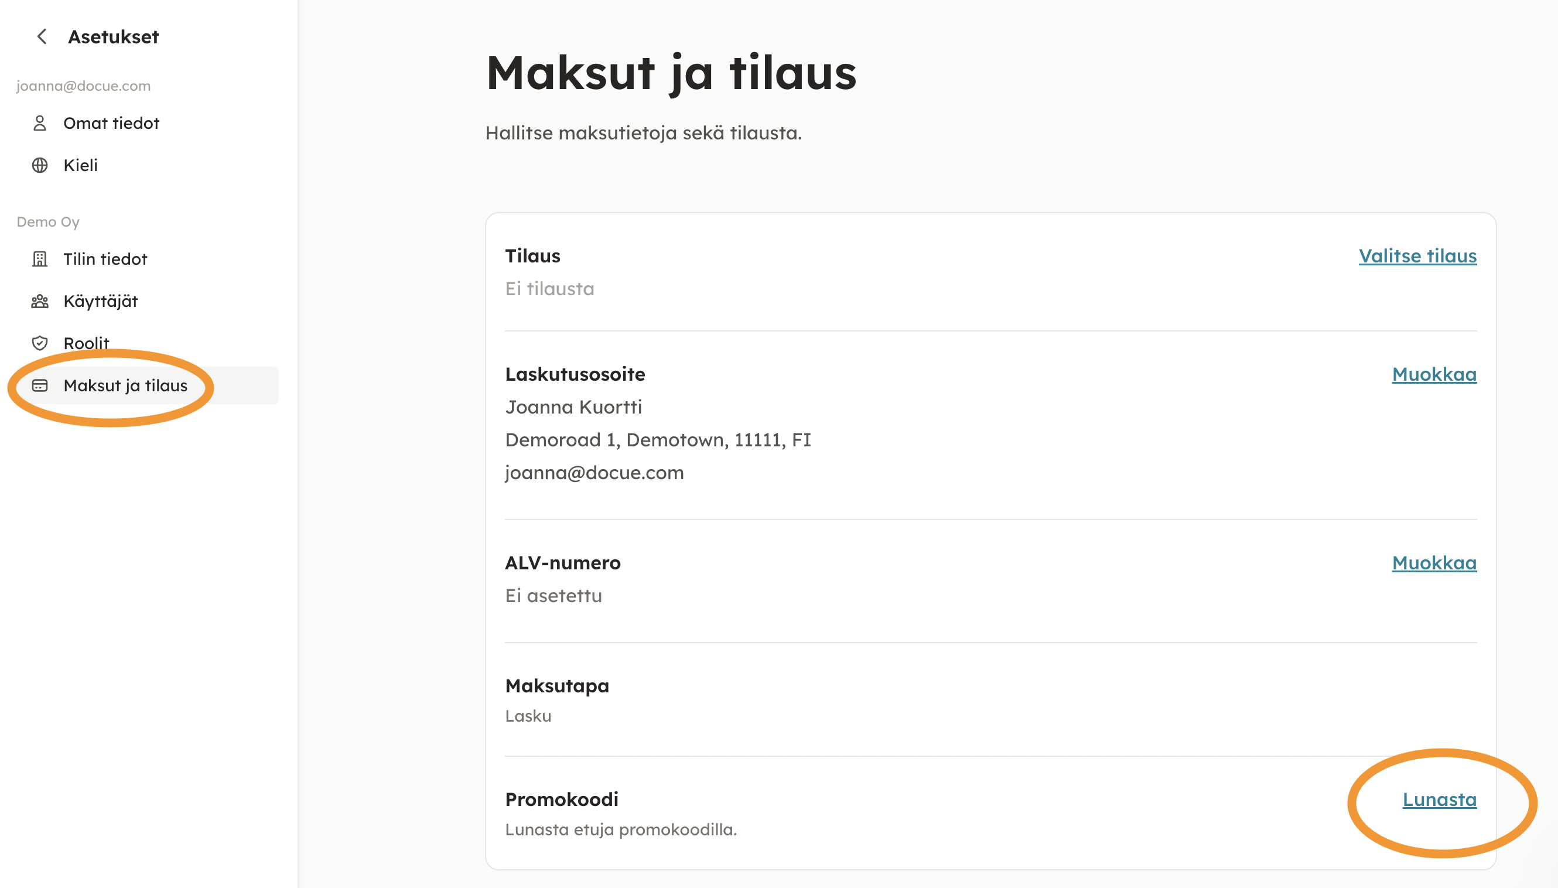
Task: Select Maksut ja tilaus menu item
Action: coord(125,385)
